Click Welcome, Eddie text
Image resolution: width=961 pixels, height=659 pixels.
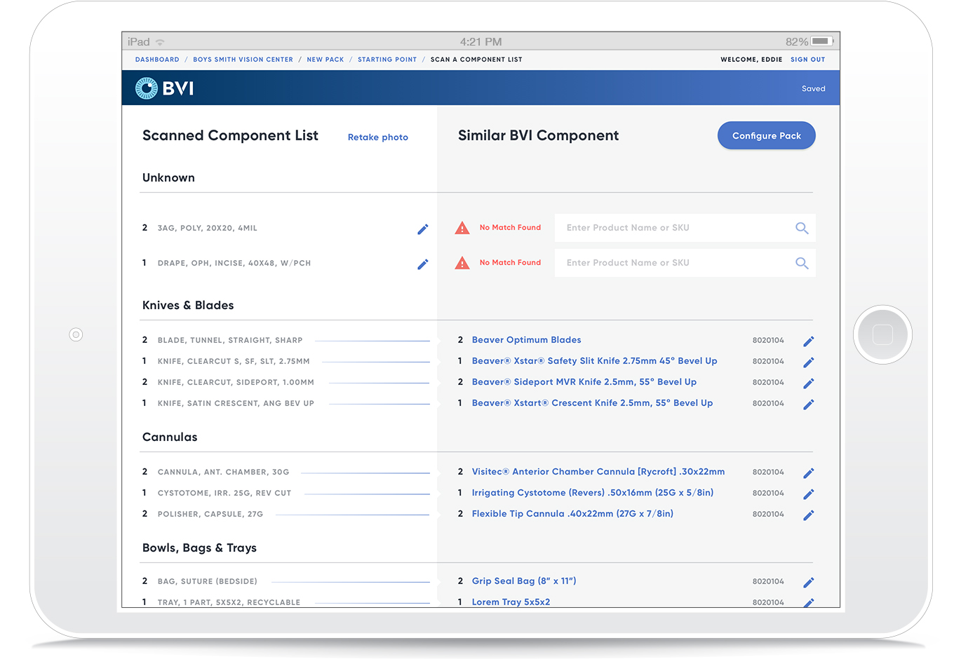tap(751, 60)
